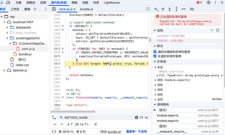Collapse the C:/Users/1/AppDat... folder
The image size is (225, 135).
(x=10, y=43)
